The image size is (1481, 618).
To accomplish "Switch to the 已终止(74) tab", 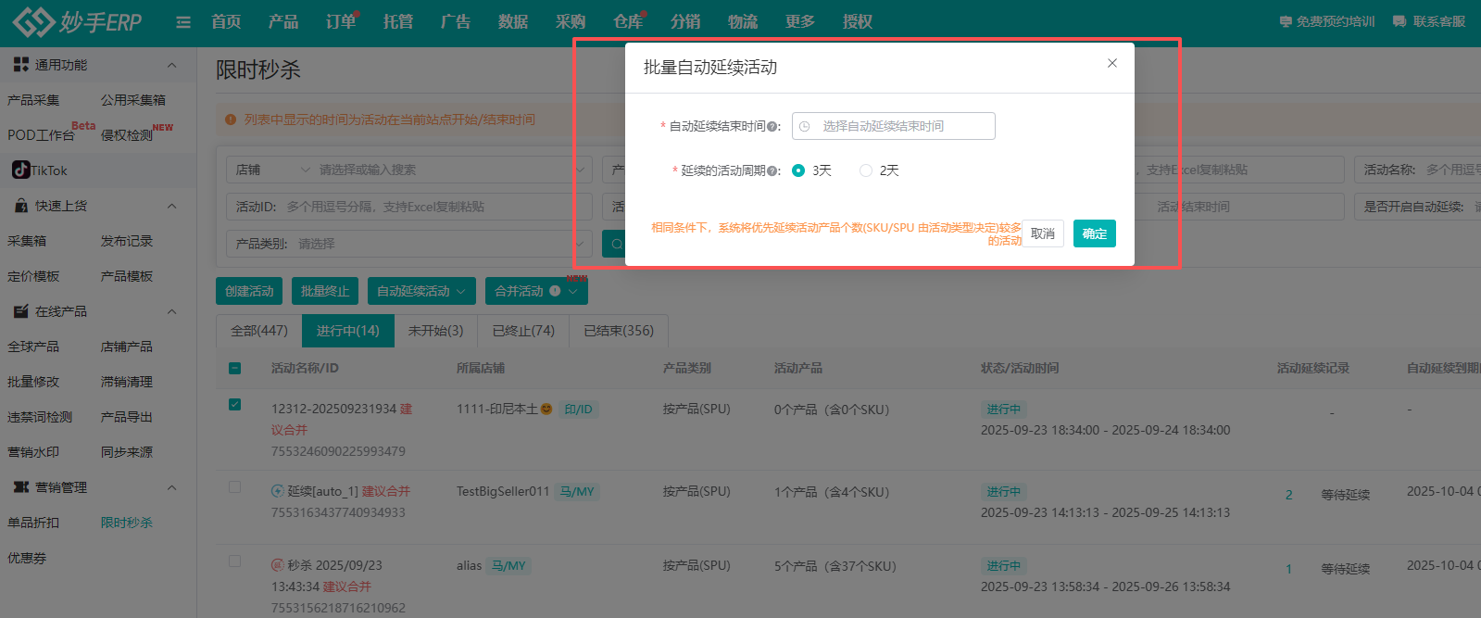I will (523, 331).
